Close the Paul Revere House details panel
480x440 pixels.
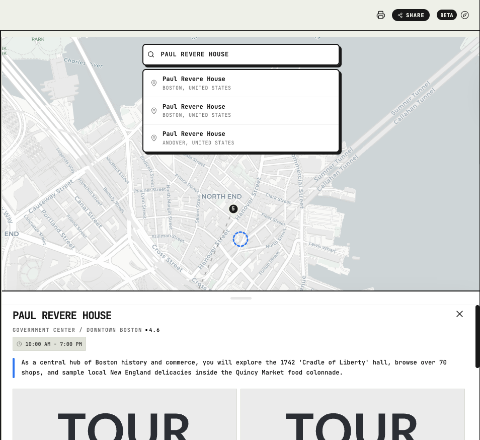[459, 314]
